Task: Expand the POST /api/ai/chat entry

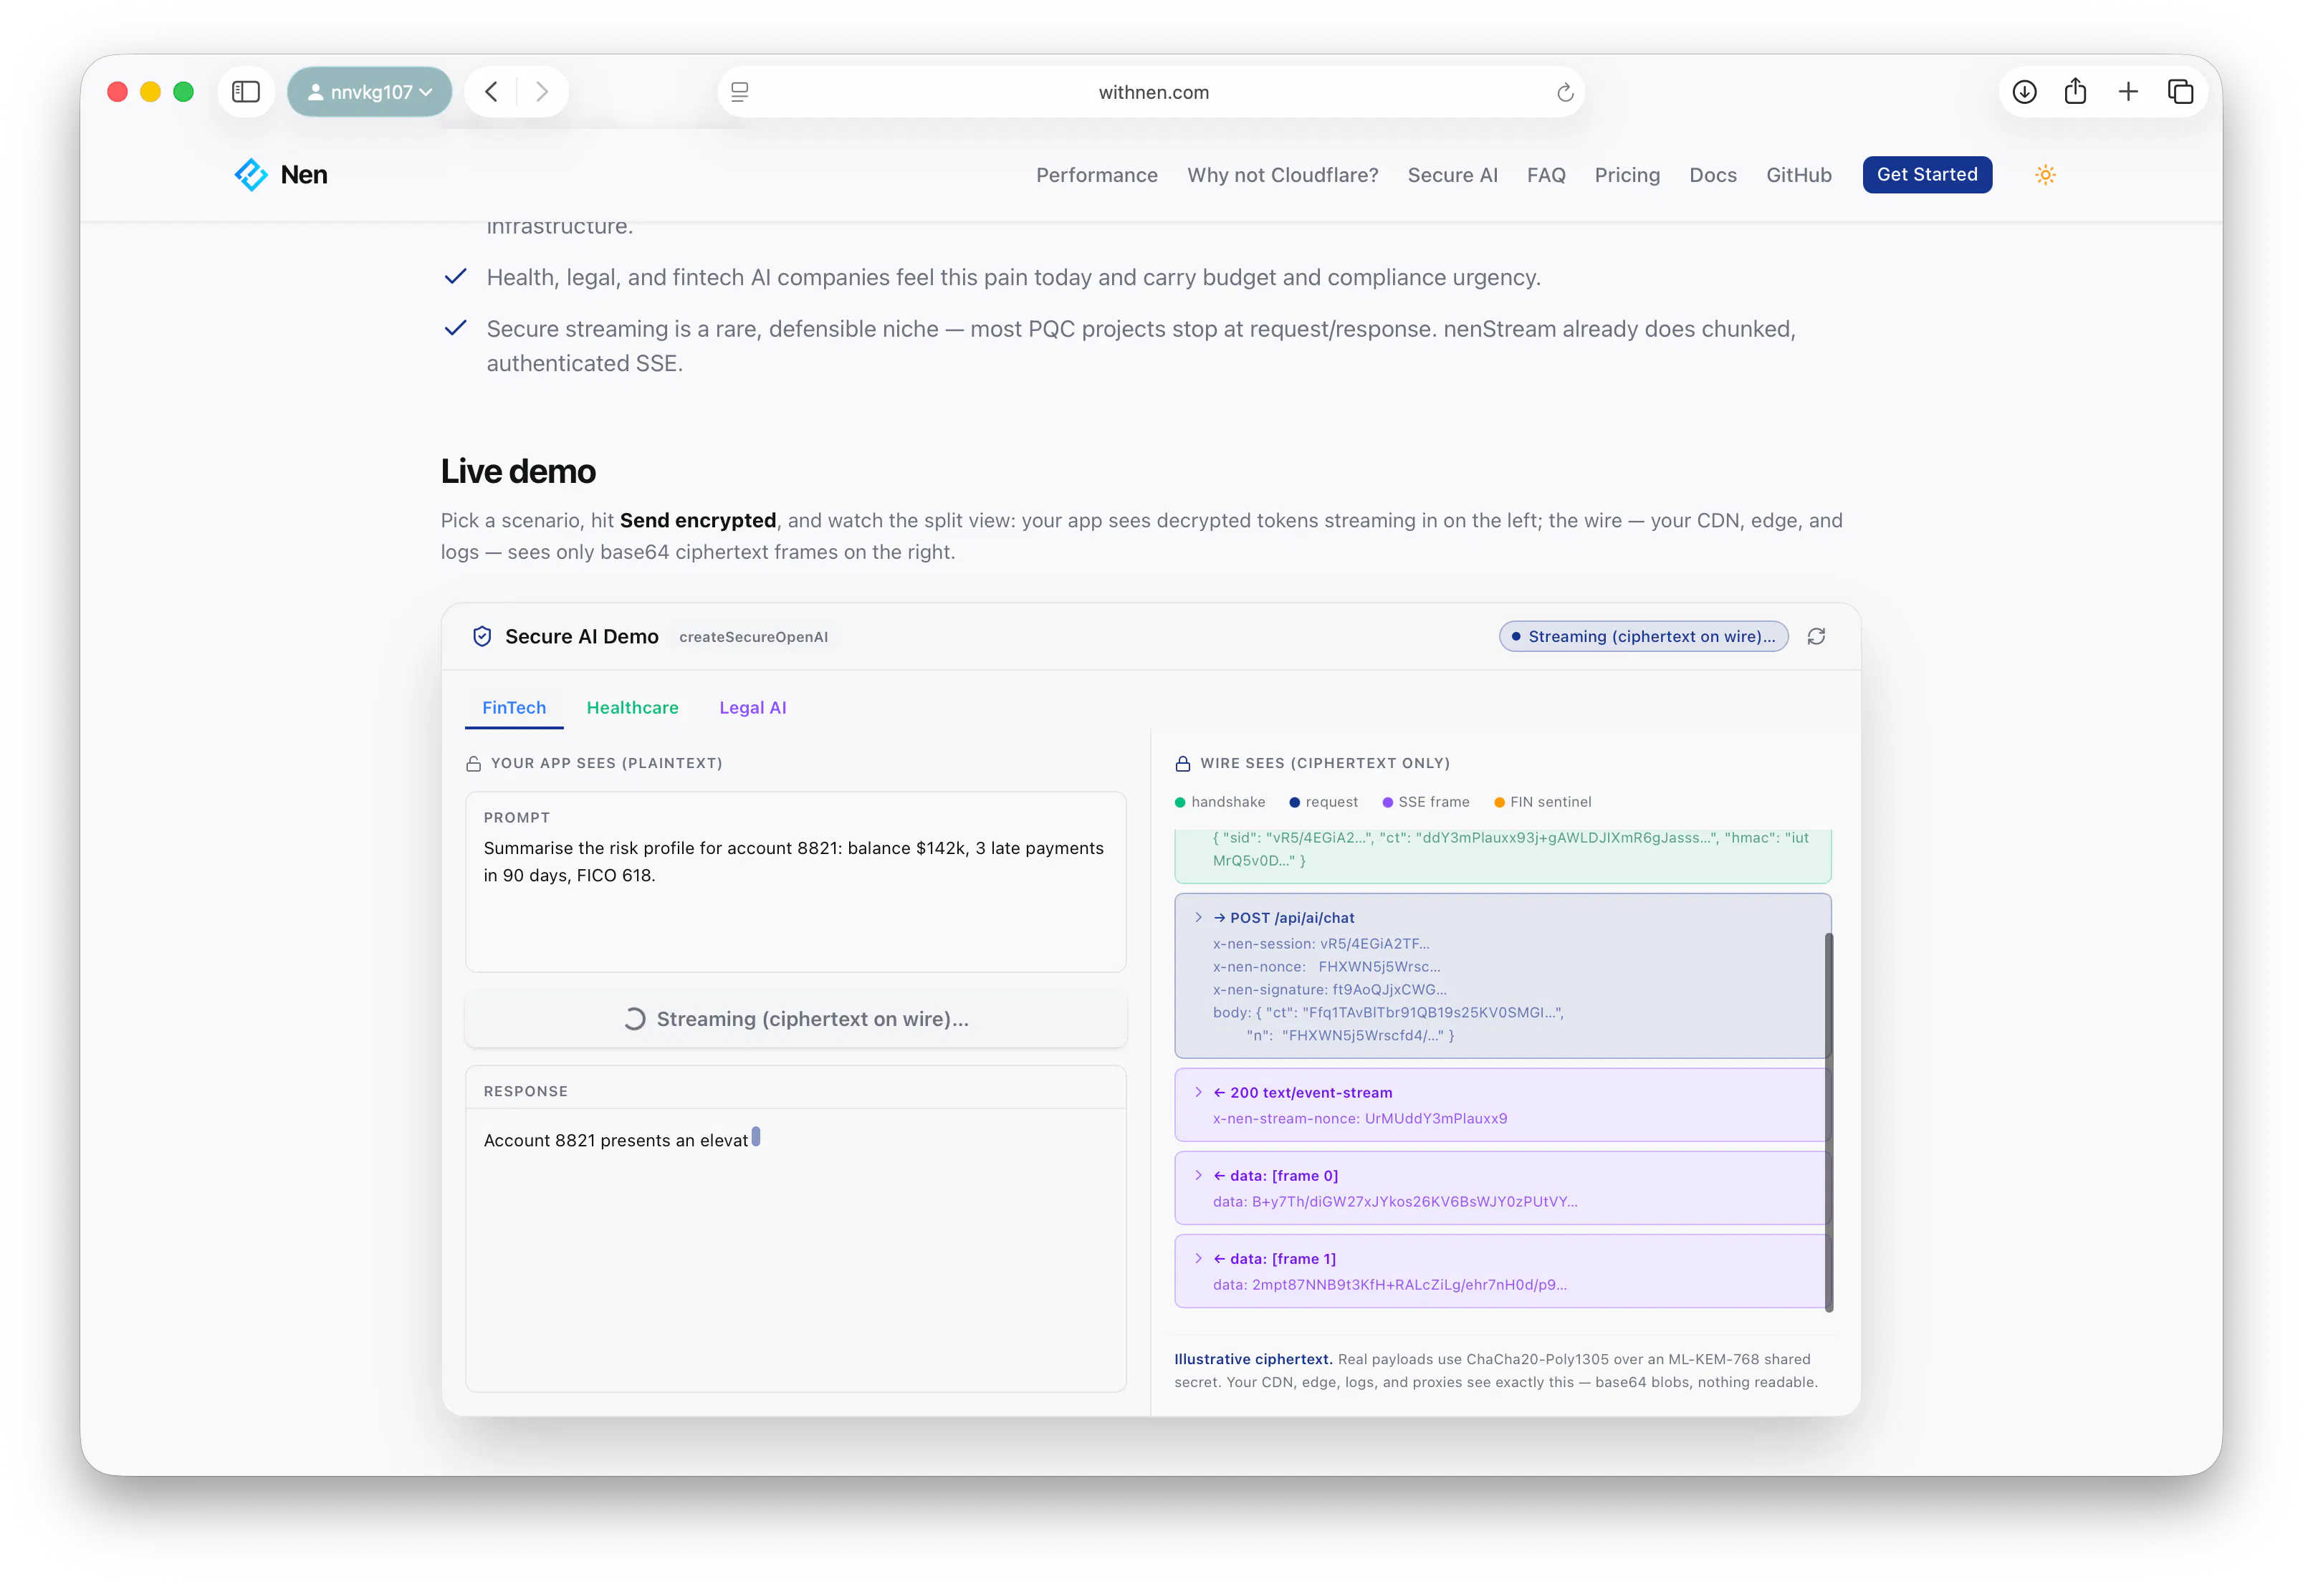Action: click(x=1197, y=918)
